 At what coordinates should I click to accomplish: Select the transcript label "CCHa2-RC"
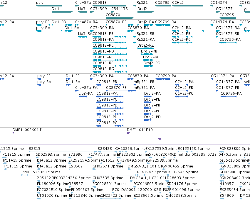pyautogui.click(x=182, y=40)
